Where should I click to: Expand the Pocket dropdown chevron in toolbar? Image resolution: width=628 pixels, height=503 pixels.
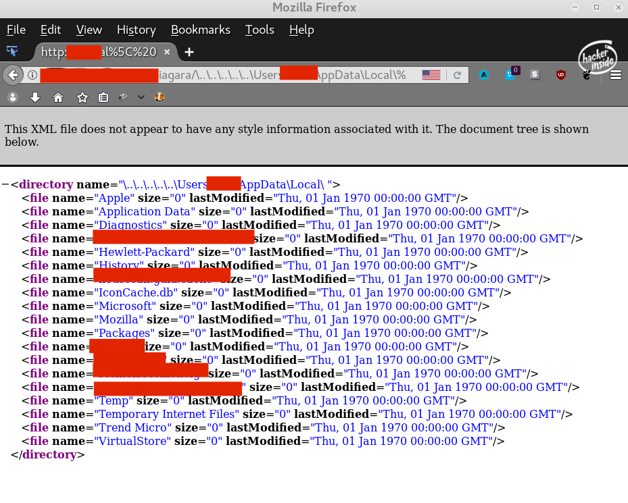141,97
